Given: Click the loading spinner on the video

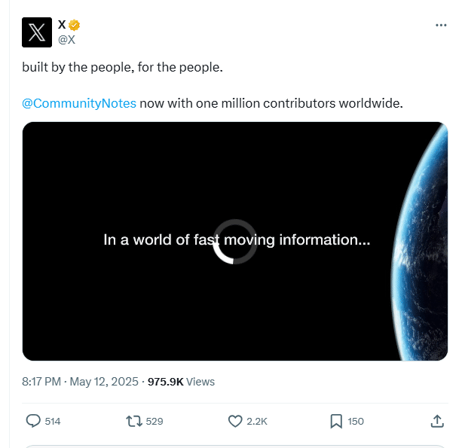Looking at the screenshot, I should [x=235, y=242].
